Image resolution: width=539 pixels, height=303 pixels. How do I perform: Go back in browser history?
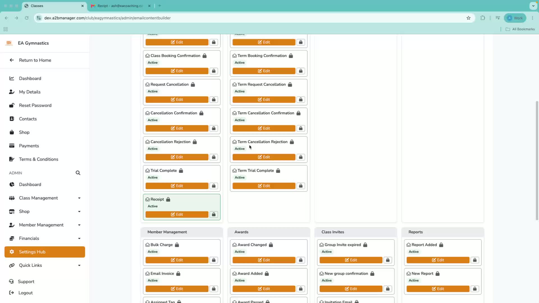click(x=6, y=18)
